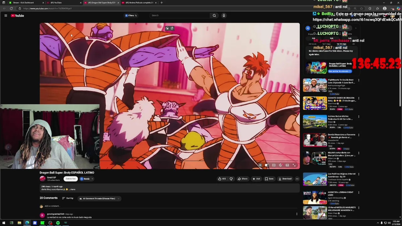Image resolution: width=402 pixels, height=226 pixels.
Task: Open the Sort by comments menu
Action: pos(68,198)
